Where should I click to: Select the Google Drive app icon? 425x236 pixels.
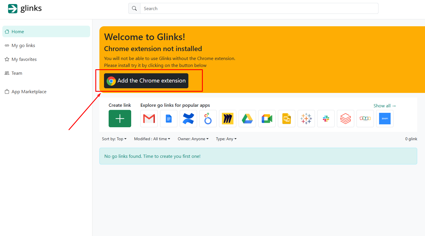(247, 119)
